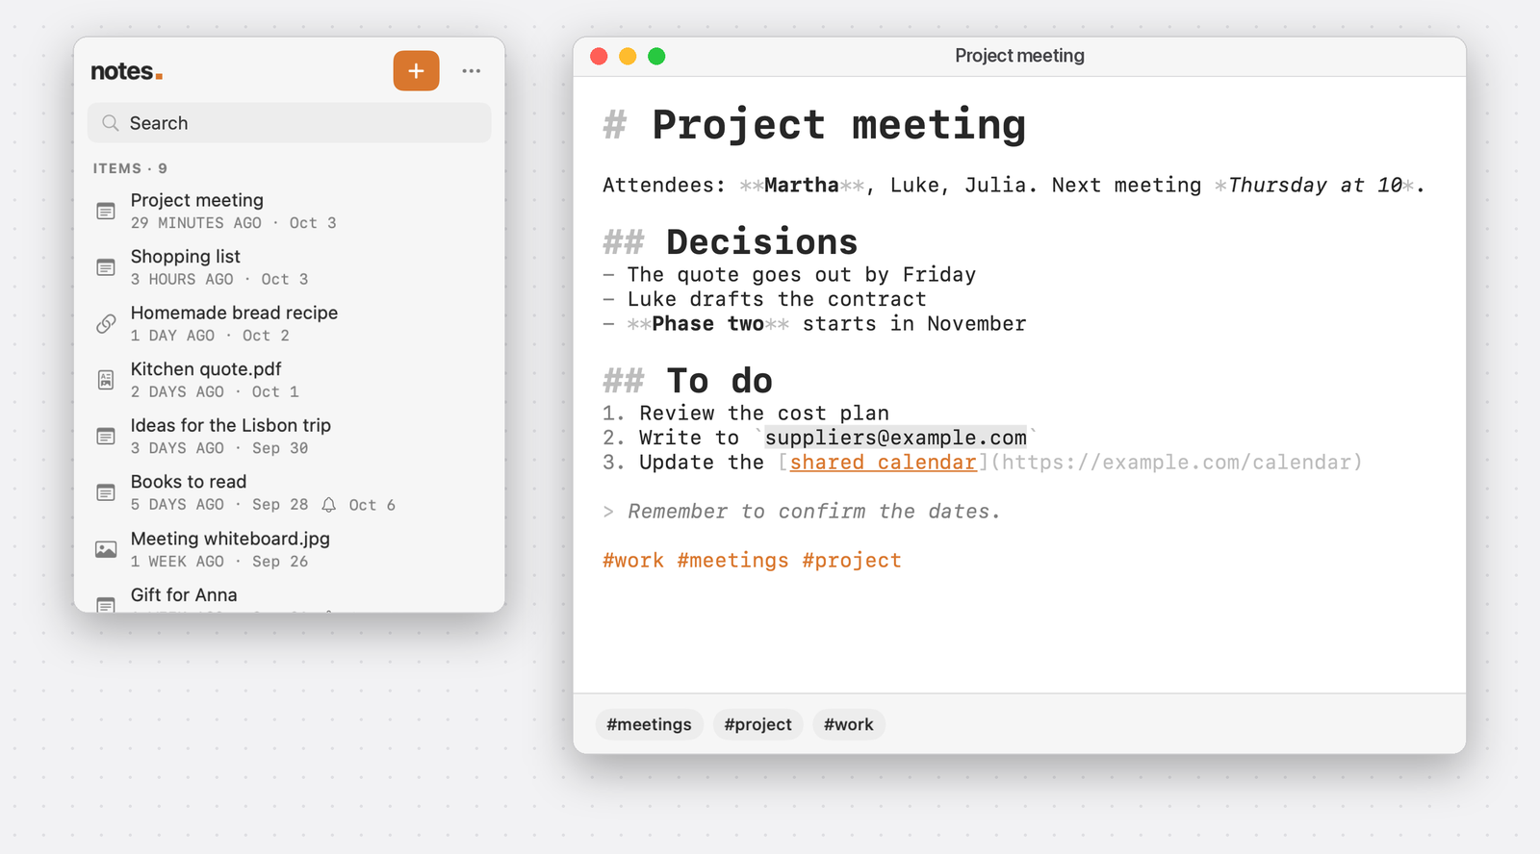Click the Project meeting window title bar
The height and width of the screenshot is (854, 1540).
1019,56
